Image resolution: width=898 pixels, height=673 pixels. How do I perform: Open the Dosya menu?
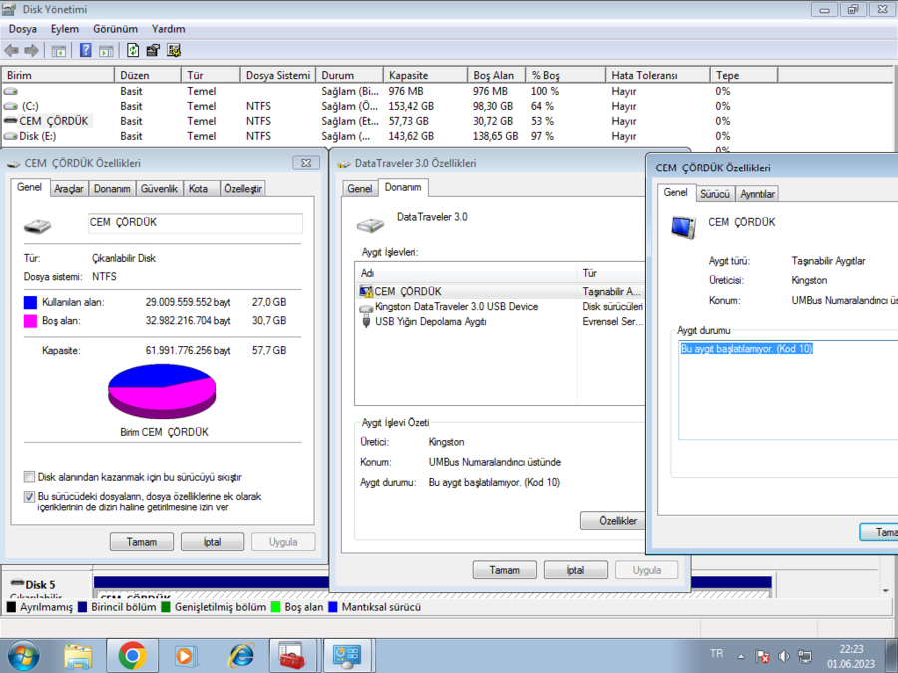tap(22, 29)
